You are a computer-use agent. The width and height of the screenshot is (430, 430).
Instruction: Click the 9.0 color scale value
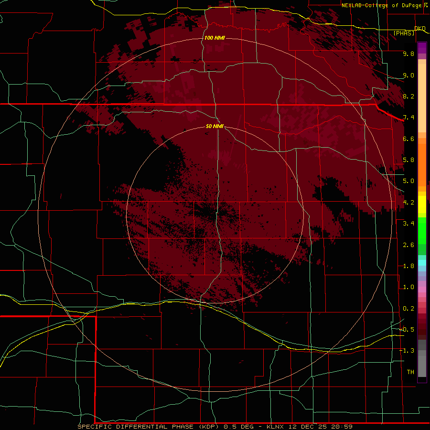pyautogui.click(x=408, y=75)
